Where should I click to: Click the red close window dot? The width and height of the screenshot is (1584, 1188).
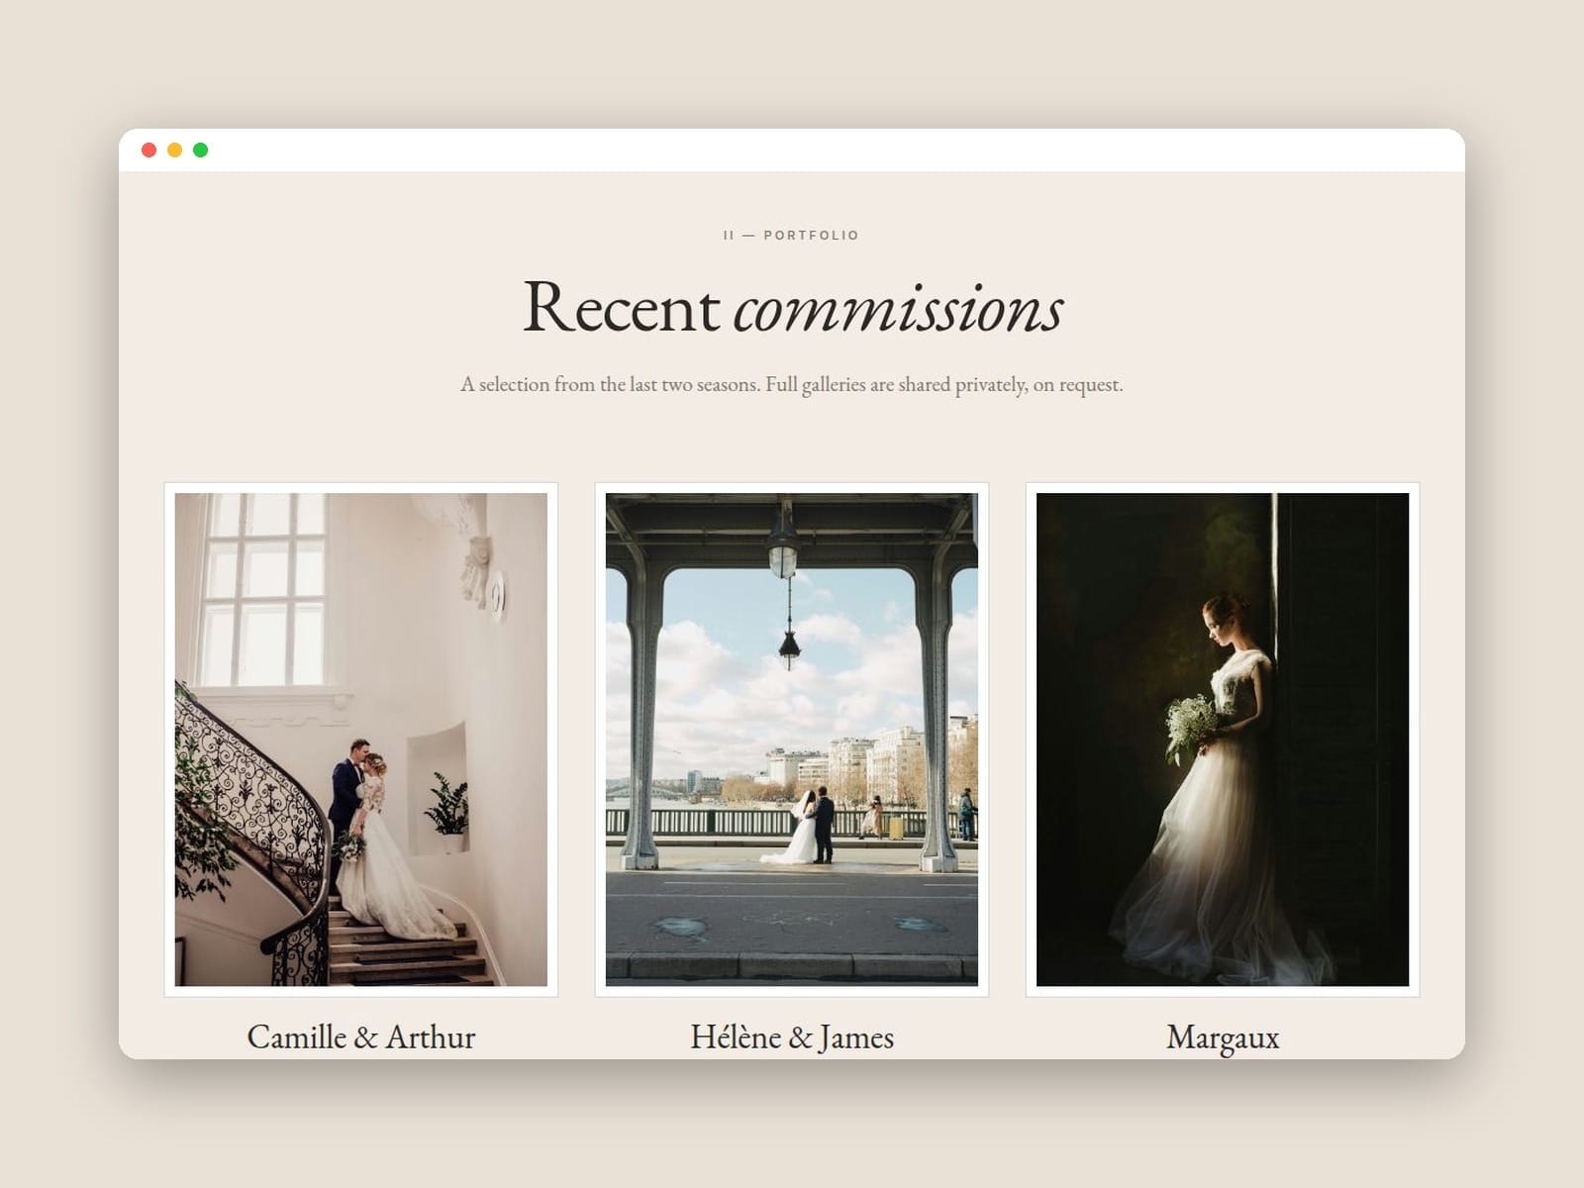point(149,150)
